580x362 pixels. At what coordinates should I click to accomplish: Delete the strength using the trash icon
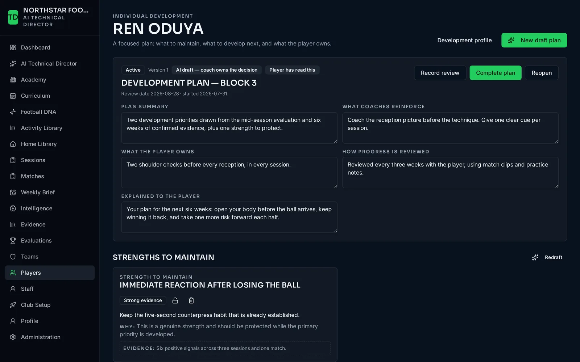click(191, 300)
